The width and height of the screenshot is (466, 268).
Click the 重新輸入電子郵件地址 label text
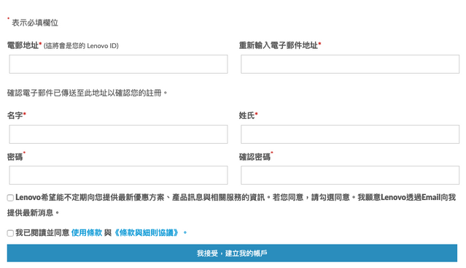279,45
